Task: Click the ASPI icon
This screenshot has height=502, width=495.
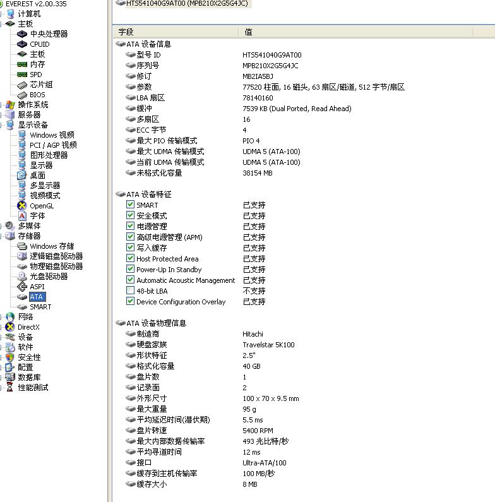Action: pos(21,287)
